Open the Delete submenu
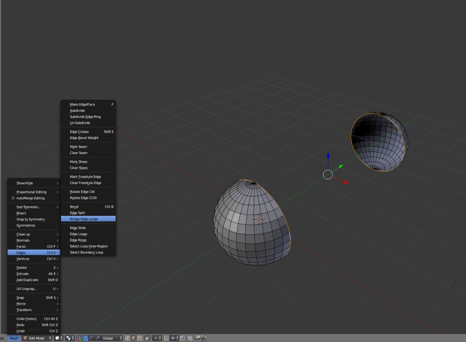 point(34,268)
